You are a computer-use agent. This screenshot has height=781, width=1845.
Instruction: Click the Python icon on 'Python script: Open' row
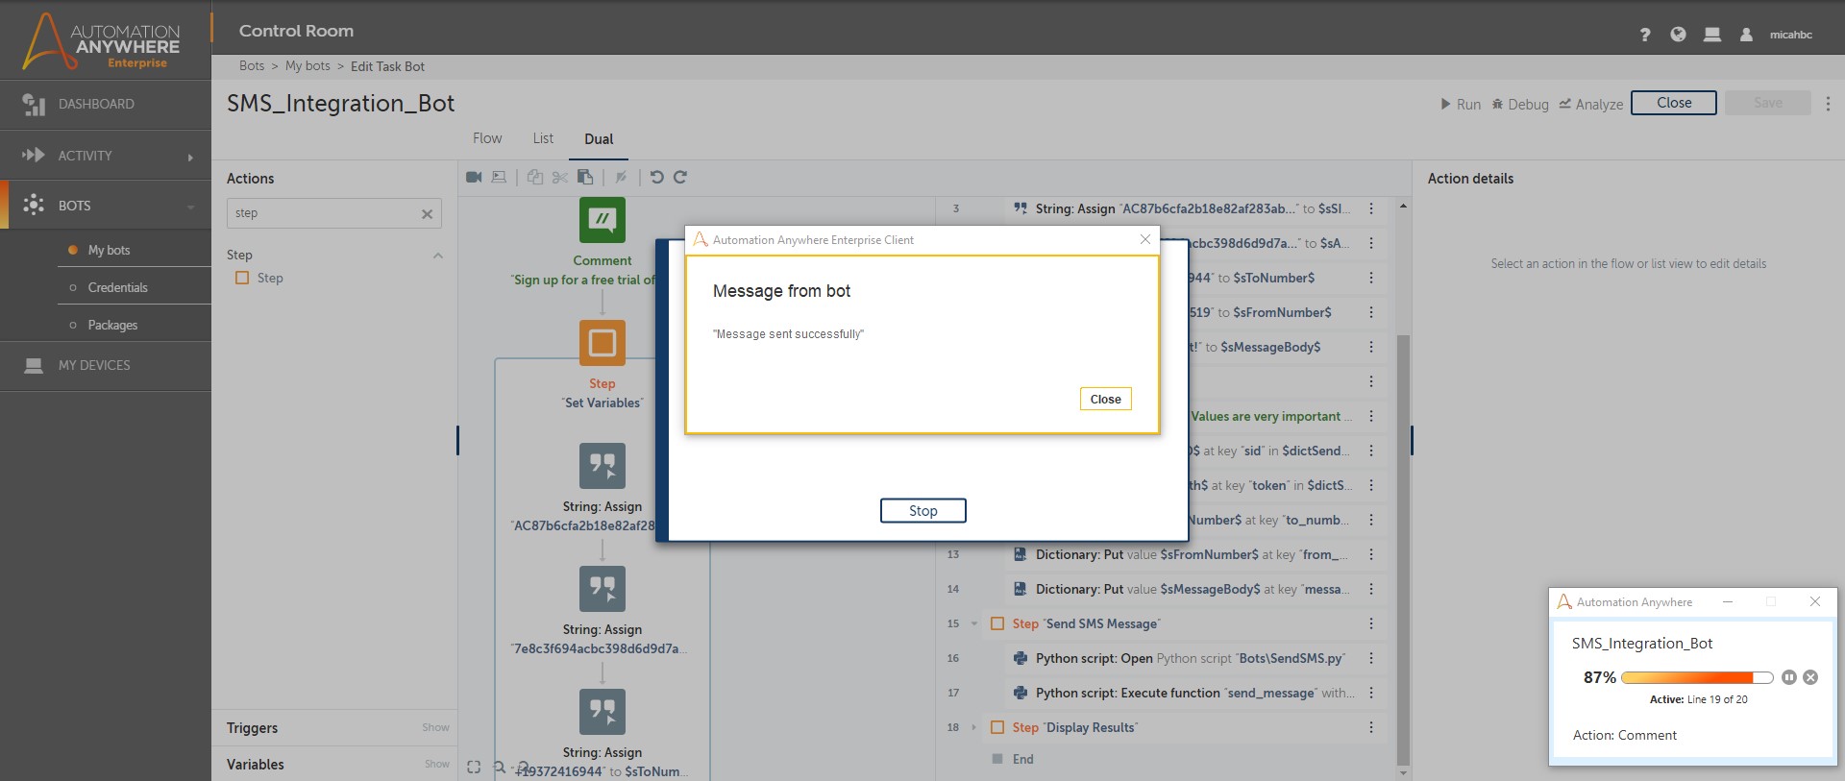1021,658
